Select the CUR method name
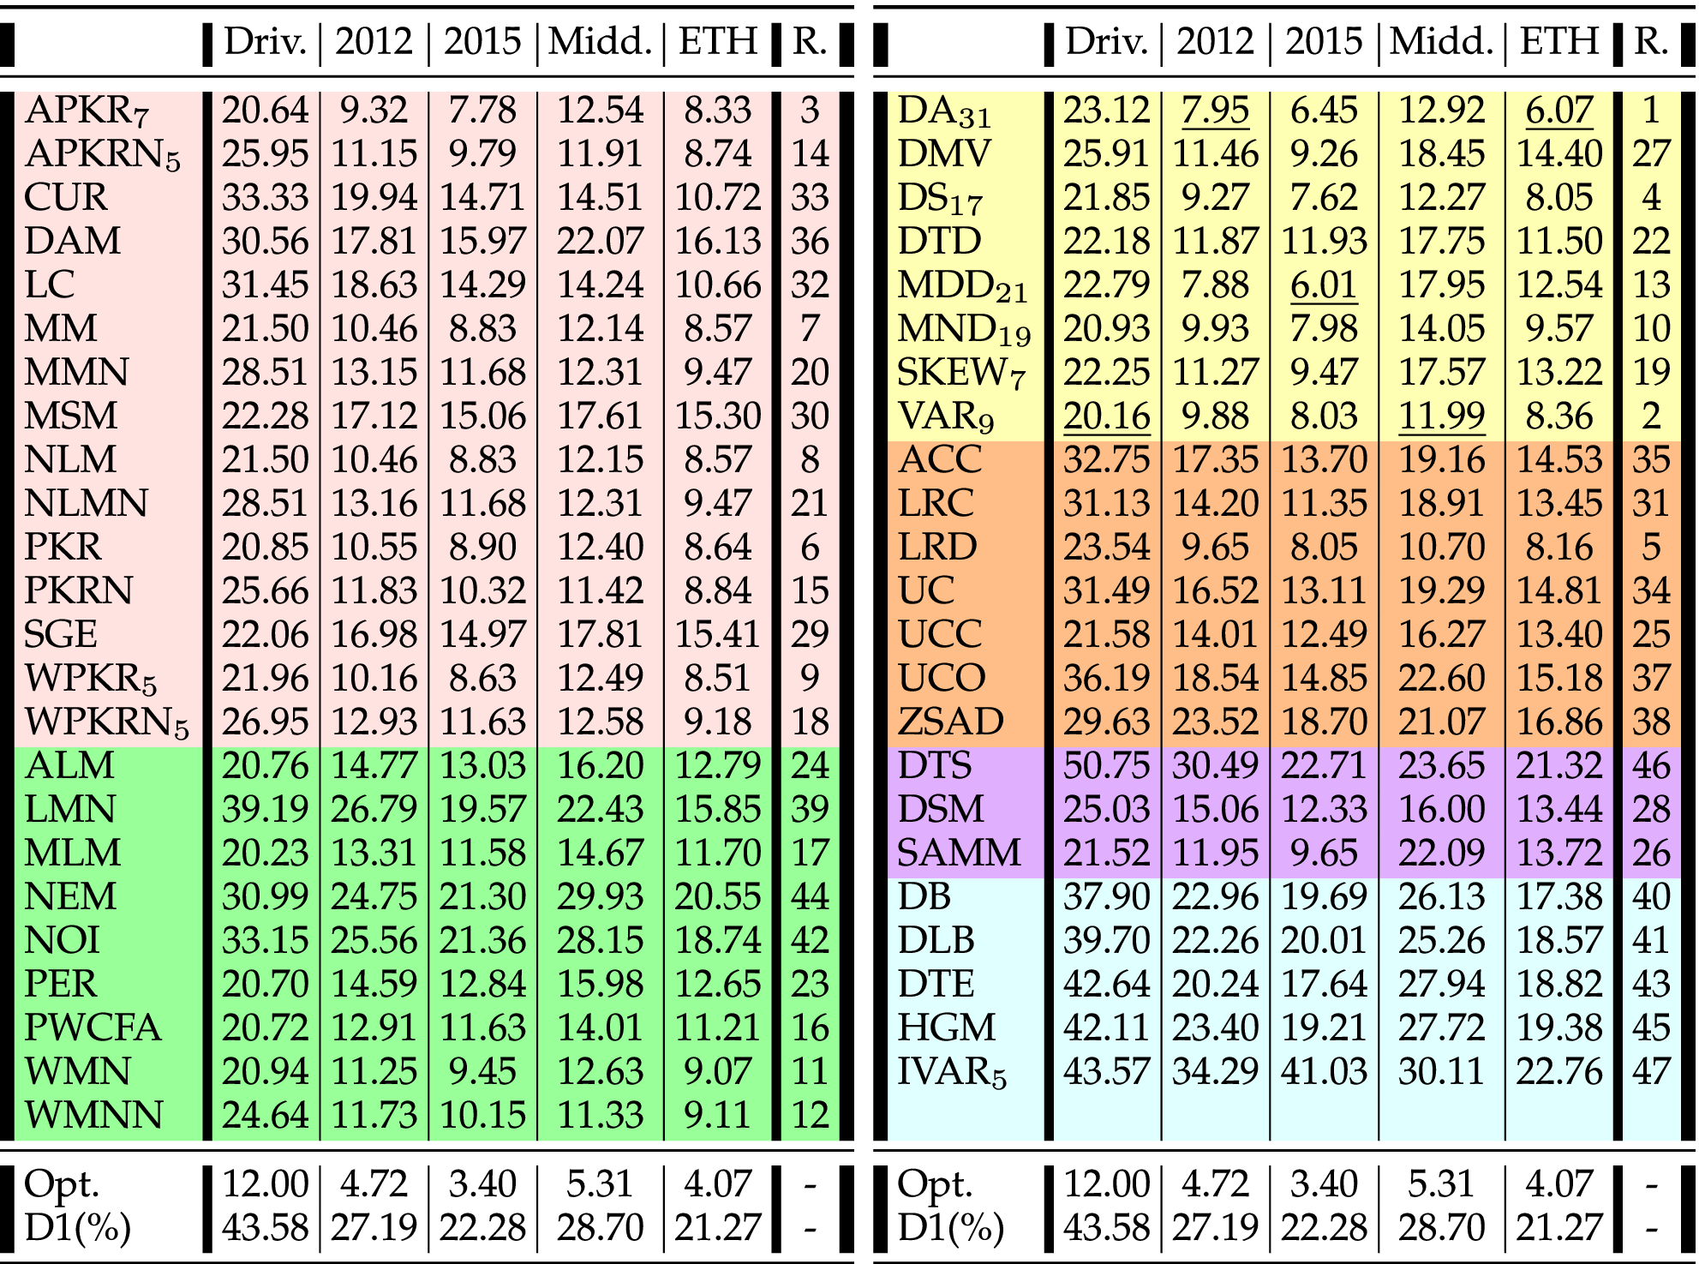The height and width of the screenshot is (1264, 1699). 66,197
